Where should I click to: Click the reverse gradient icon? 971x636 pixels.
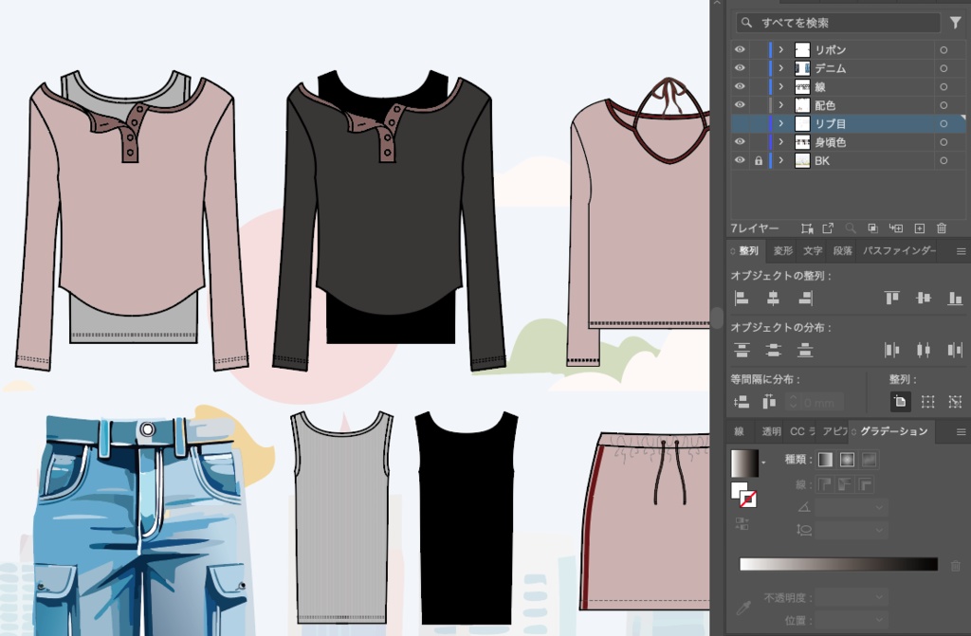pos(742,524)
